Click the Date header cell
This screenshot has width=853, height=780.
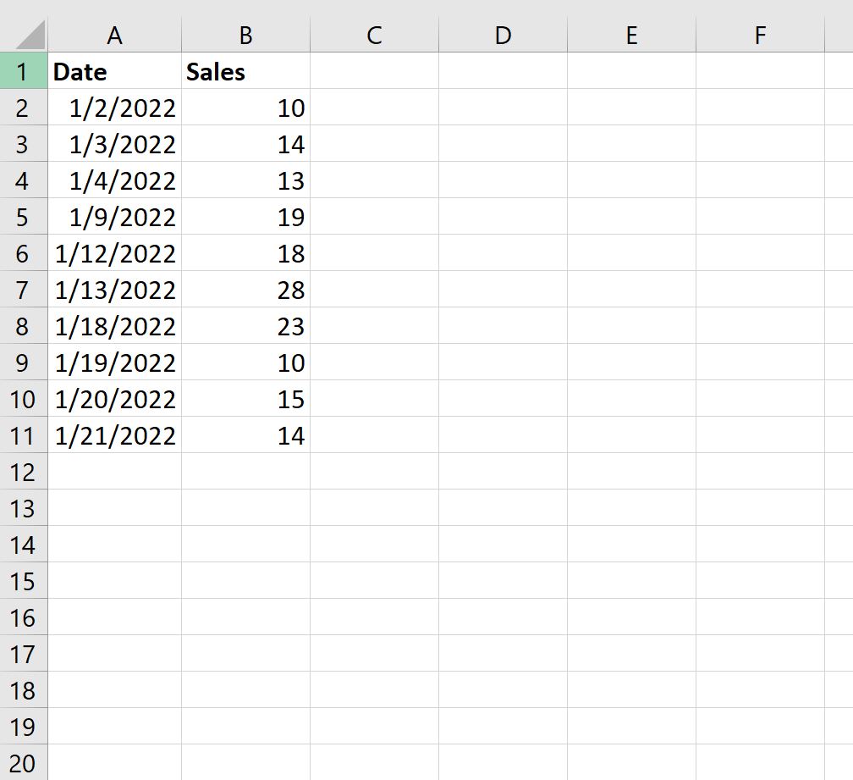(114, 72)
